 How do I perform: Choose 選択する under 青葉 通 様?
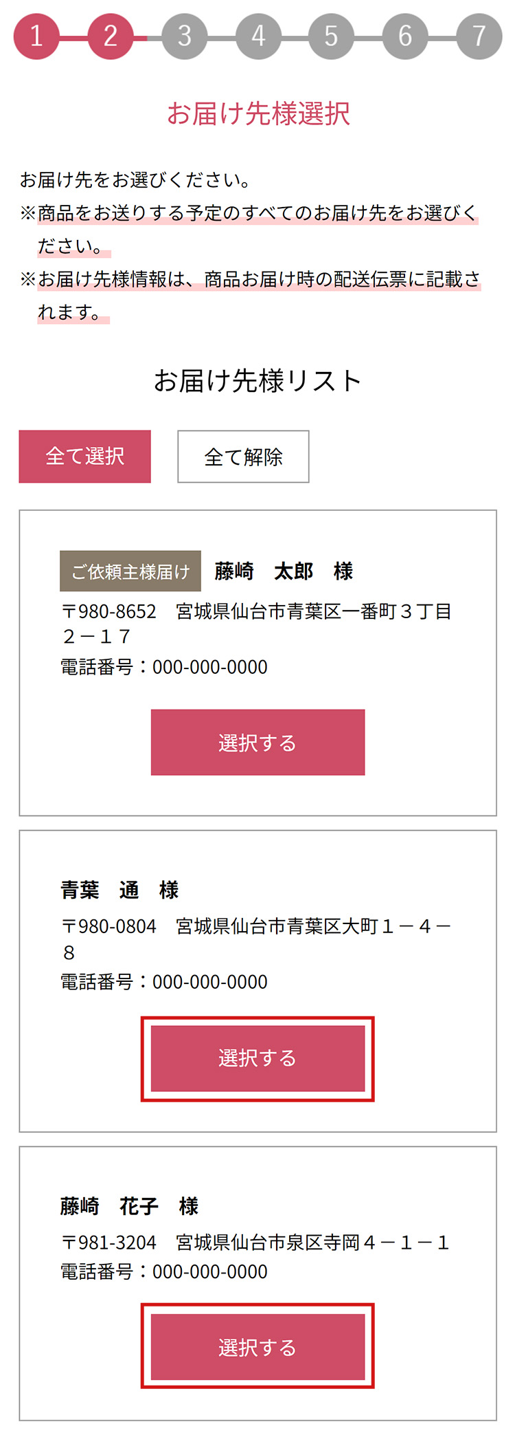257,1058
